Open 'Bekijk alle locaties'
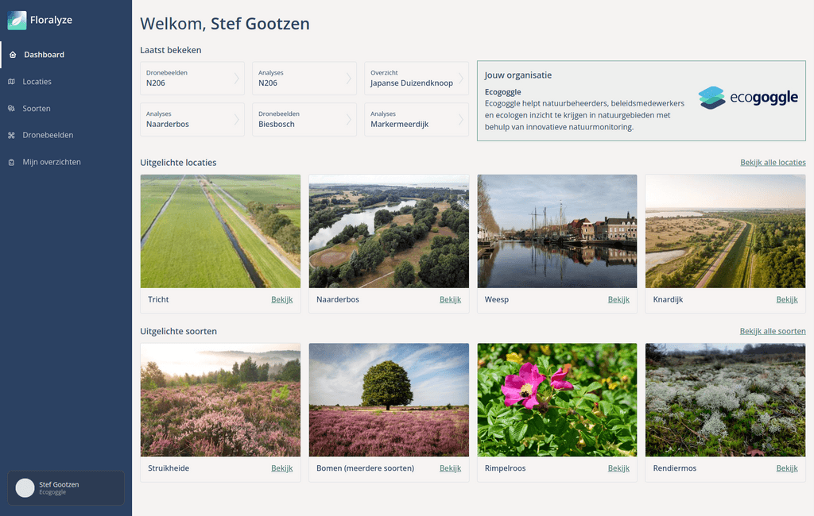The width and height of the screenshot is (814, 516). 773,162
